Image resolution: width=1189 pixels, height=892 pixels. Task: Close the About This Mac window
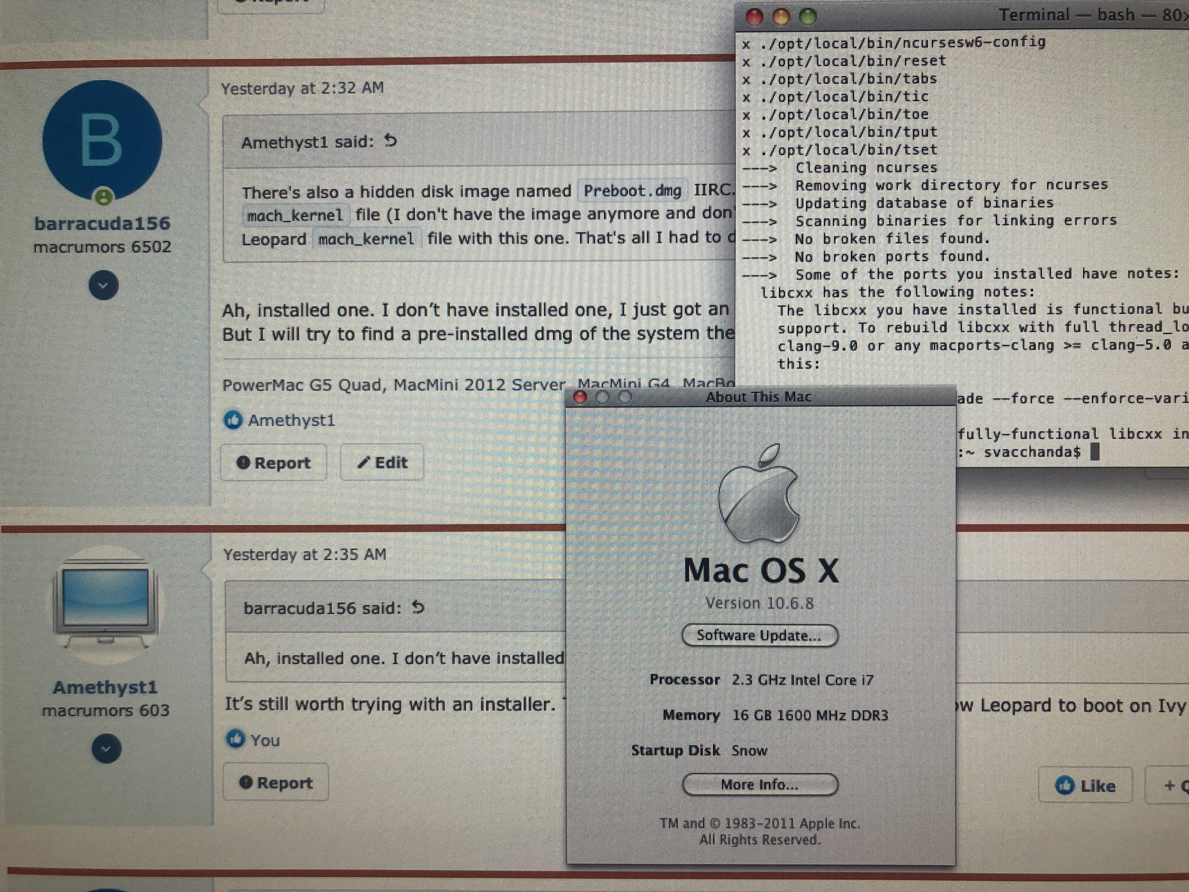(x=580, y=397)
